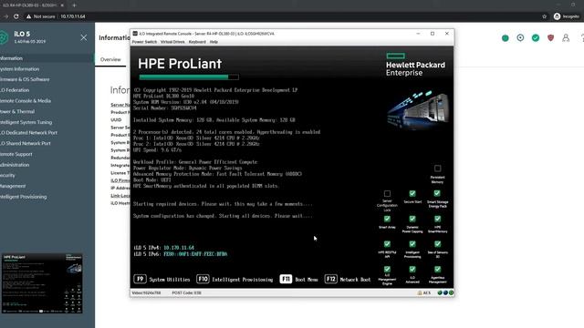This screenshot has height=328, width=584.
Task: Click the Incognito profile icon
Action: (x=557, y=16)
